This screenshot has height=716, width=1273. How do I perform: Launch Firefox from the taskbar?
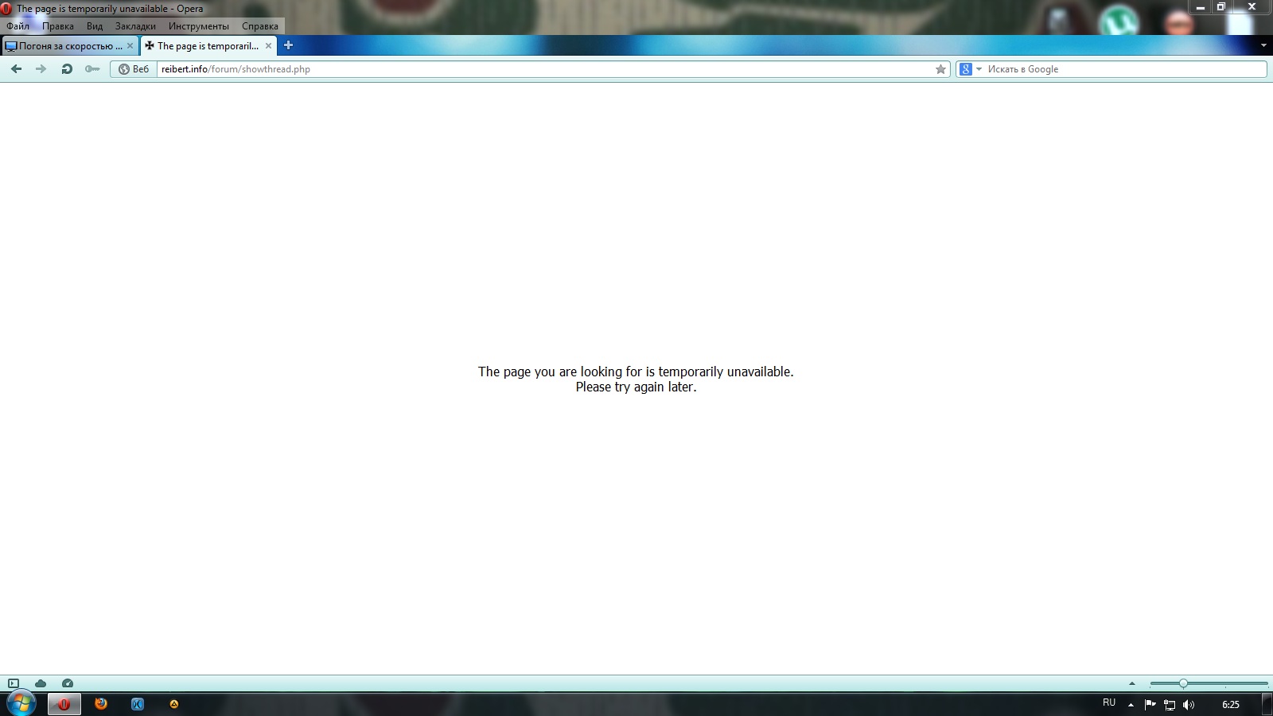101,704
